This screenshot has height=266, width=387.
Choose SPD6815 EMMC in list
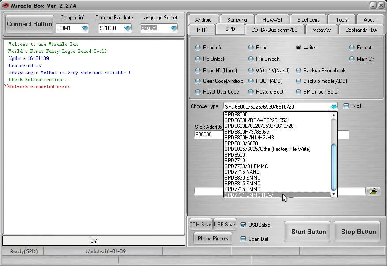[x=277, y=184]
